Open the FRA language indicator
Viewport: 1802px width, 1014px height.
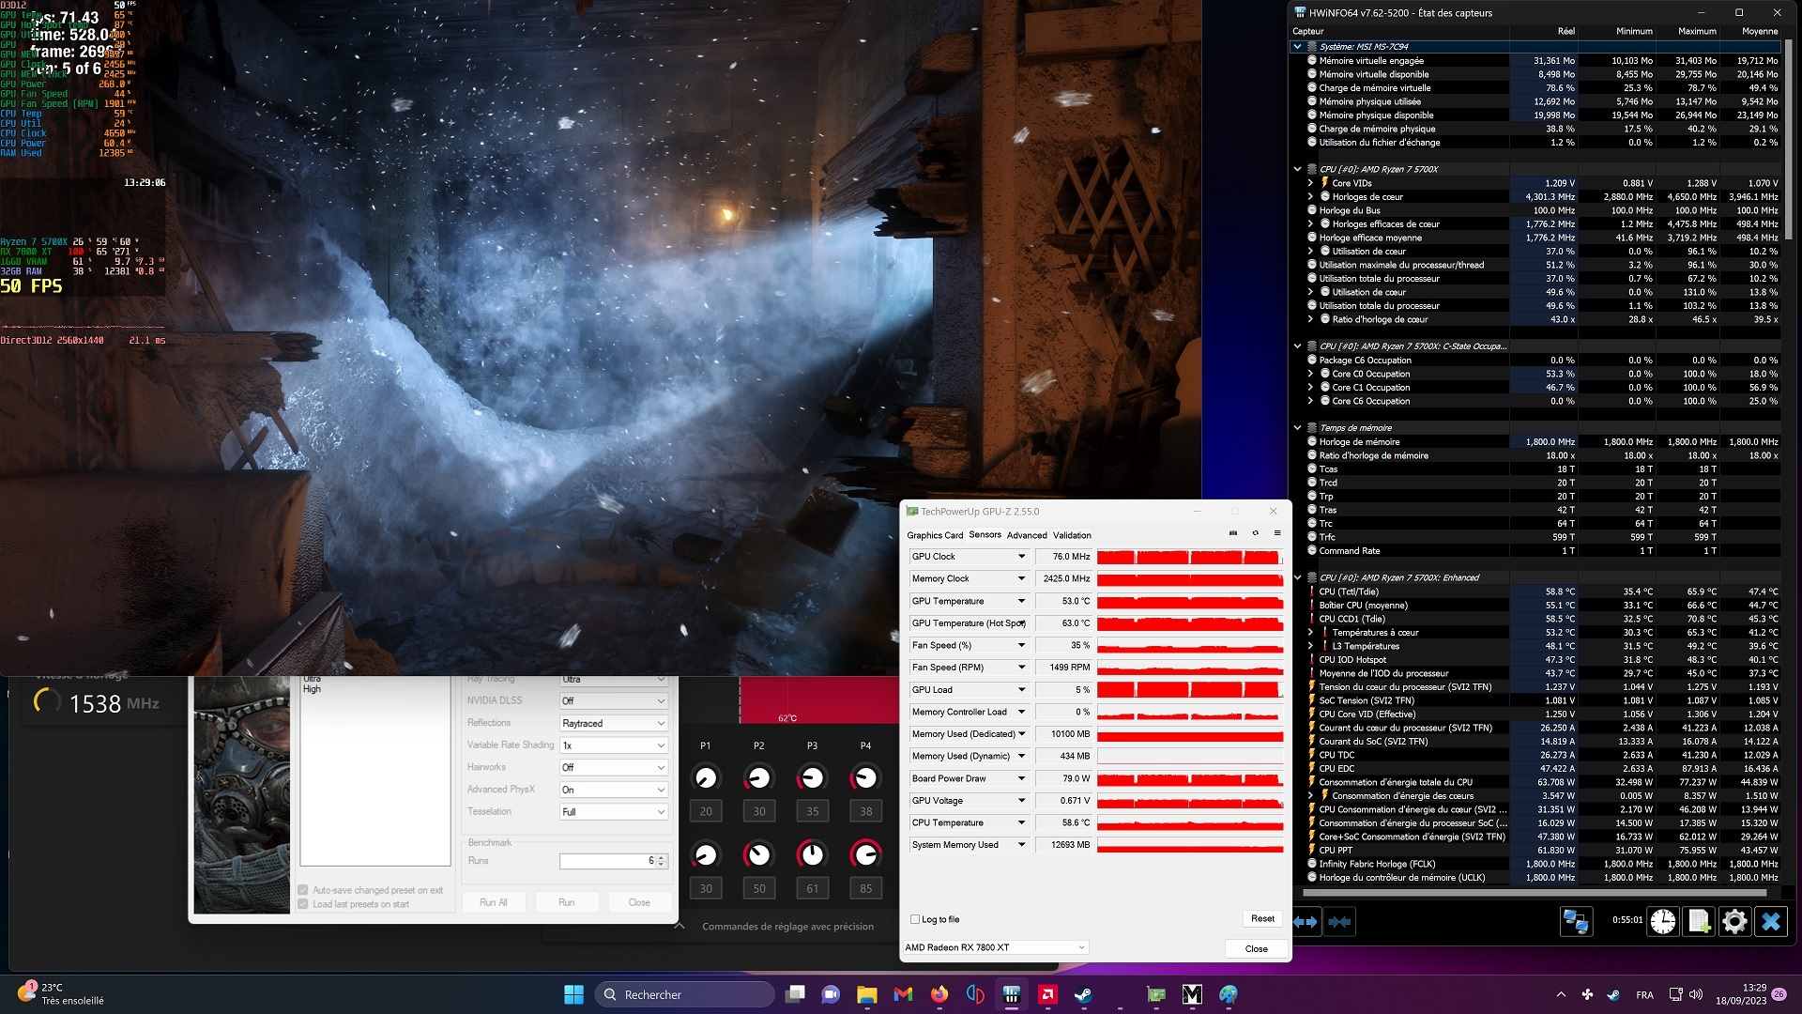tap(1645, 994)
